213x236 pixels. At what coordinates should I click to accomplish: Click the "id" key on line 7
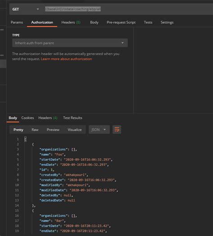tap(43, 170)
